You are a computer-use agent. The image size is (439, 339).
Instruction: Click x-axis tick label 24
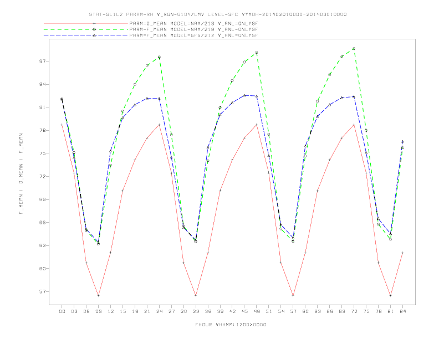coord(159,311)
